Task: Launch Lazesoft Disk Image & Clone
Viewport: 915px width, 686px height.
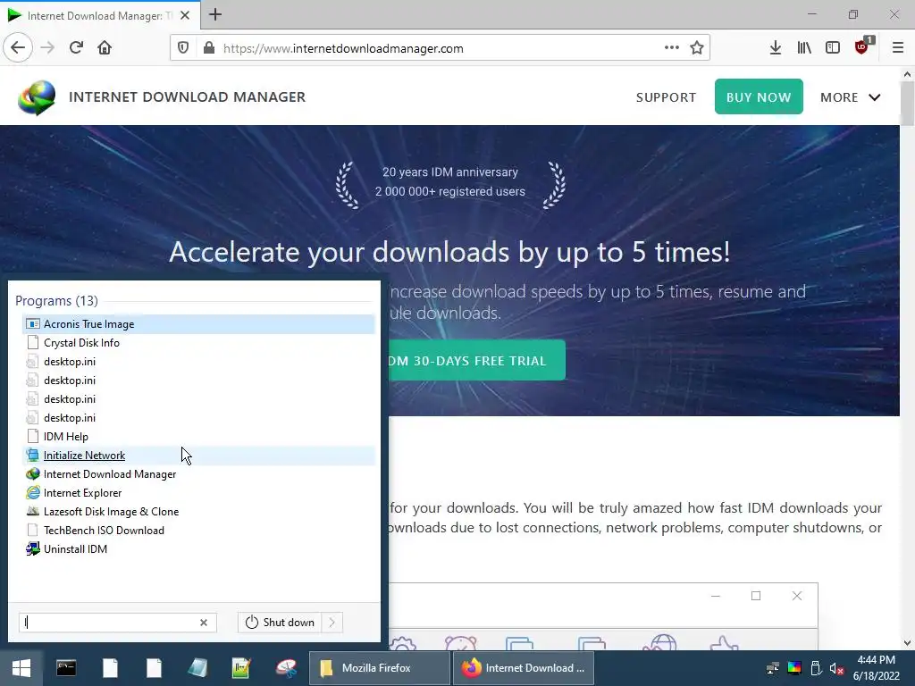Action: click(x=198, y=511)
